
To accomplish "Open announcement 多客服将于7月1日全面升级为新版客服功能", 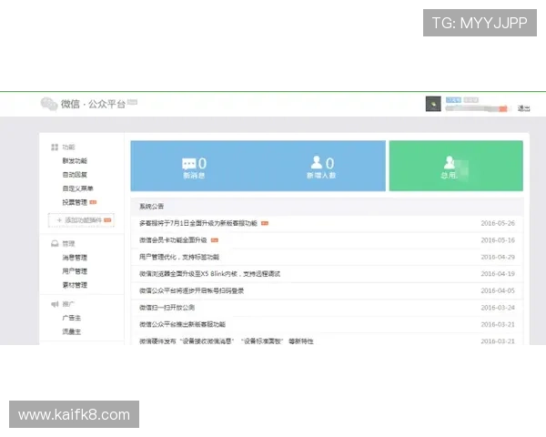I will click(x=198, y=223).
